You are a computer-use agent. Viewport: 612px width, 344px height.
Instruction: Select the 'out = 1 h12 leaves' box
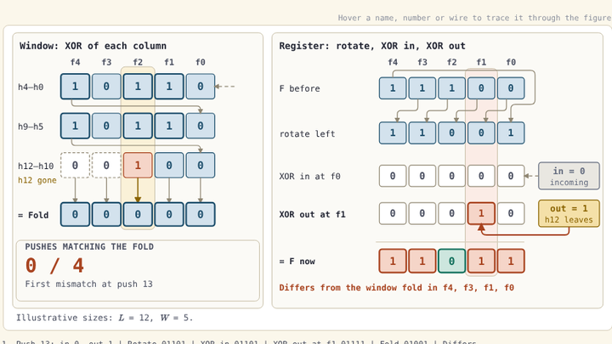tap(569, 213)
